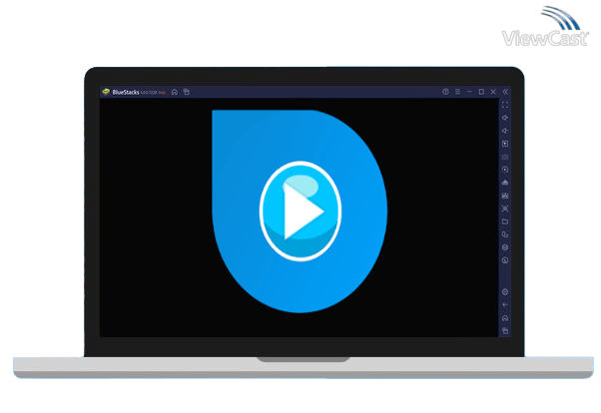
Task: Click the volume up speaker icon
Action: pyautogui.click(x=505, y=118)
